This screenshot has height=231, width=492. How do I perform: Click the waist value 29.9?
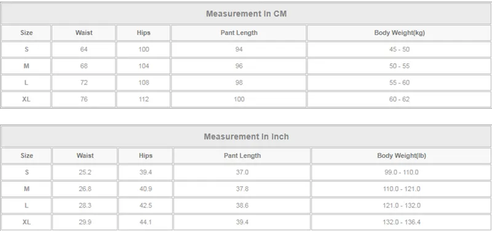85,222
